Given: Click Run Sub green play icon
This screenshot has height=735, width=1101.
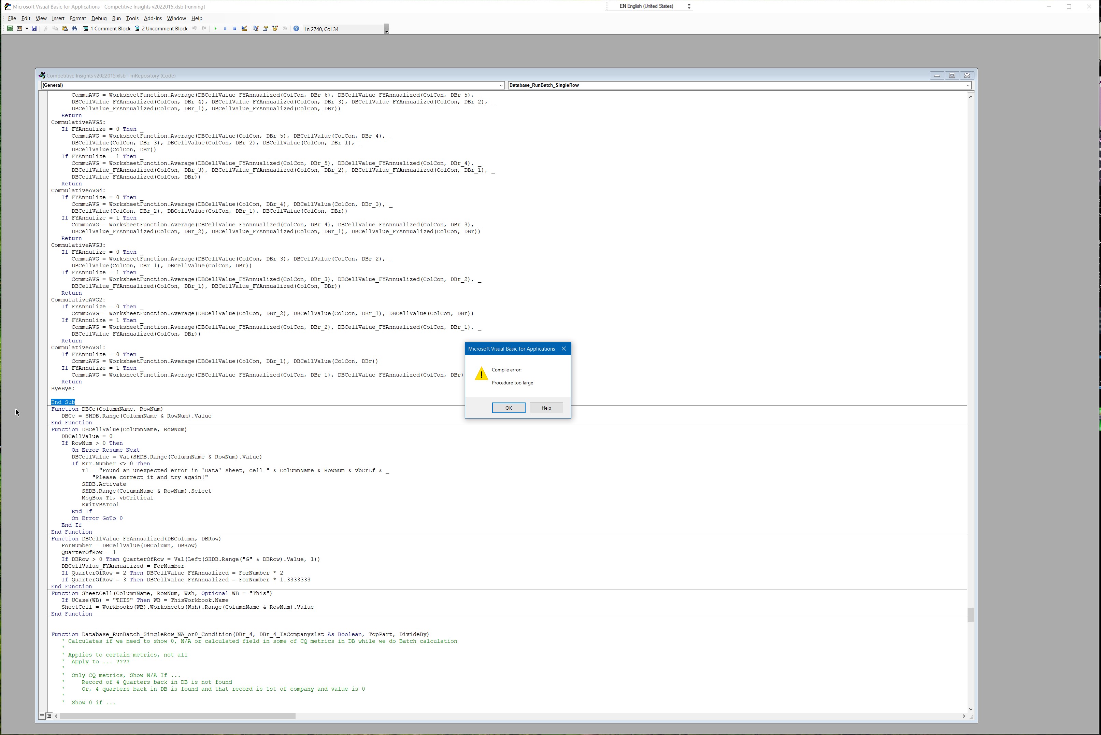Looking at the screenshot, I should click(215, 29).
